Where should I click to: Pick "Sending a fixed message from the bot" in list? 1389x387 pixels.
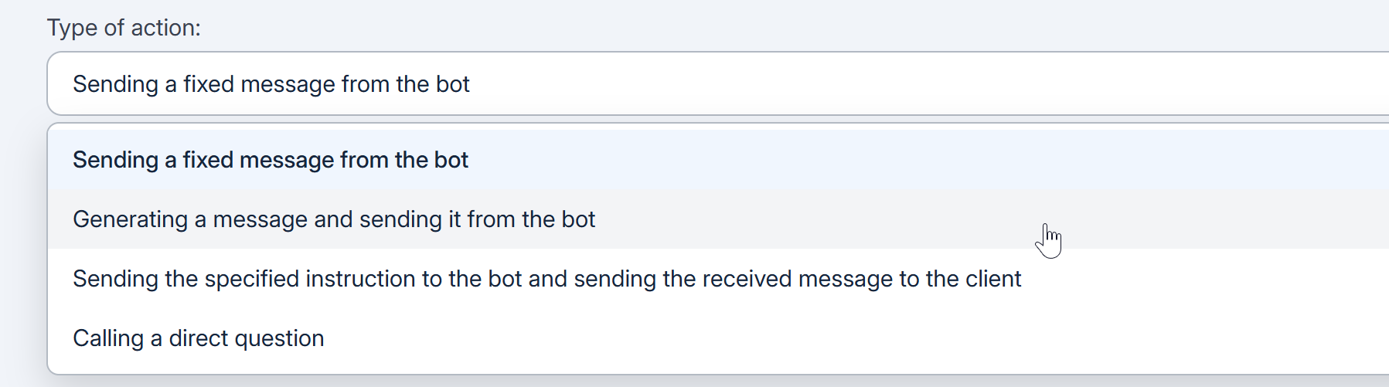coord(271,160)
